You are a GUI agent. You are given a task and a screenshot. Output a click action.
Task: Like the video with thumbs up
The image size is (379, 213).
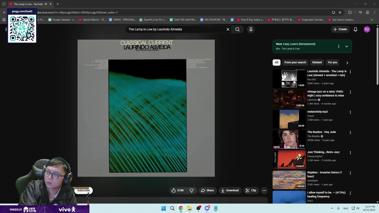pyautogui.click(x=178, y=191)
